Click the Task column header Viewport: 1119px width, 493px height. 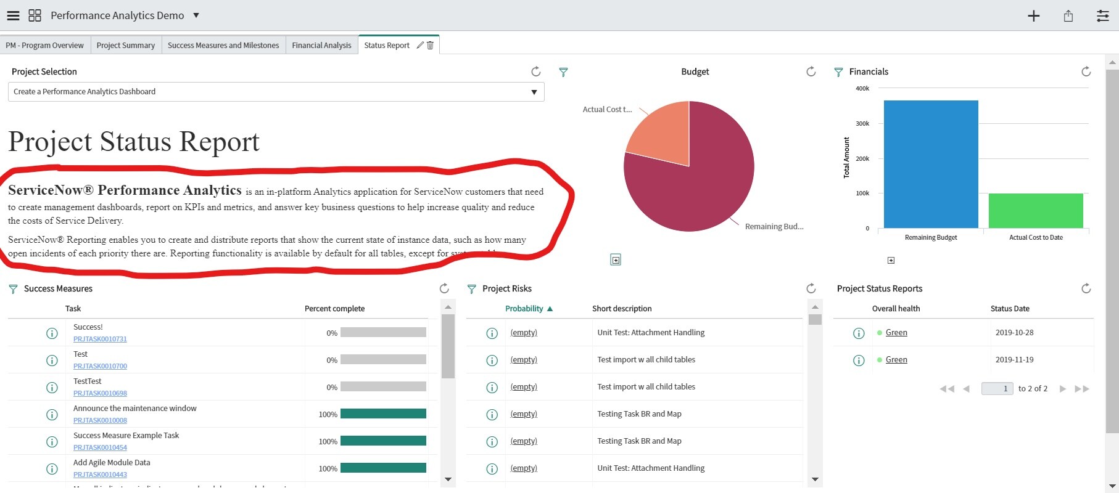point(73,309)
